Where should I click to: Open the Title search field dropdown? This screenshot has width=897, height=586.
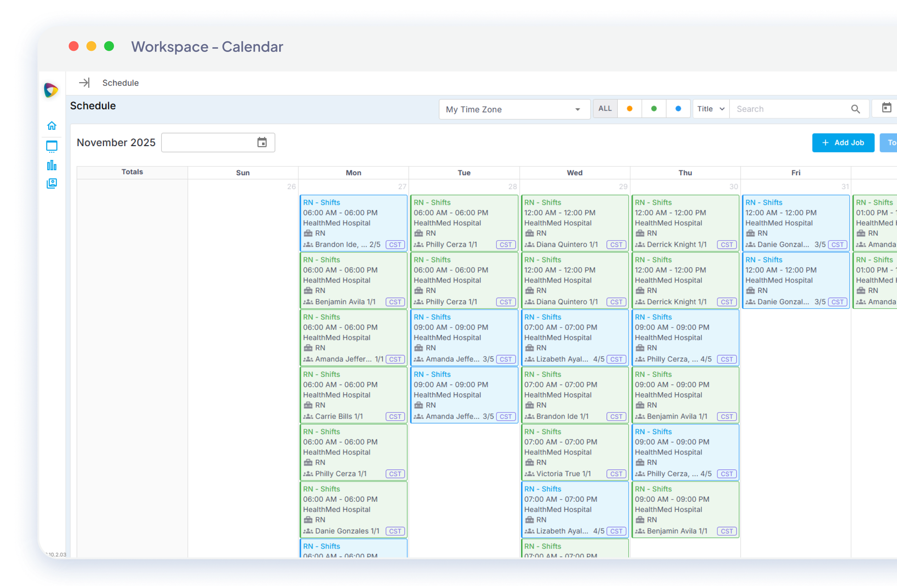(x=711, y=109)
